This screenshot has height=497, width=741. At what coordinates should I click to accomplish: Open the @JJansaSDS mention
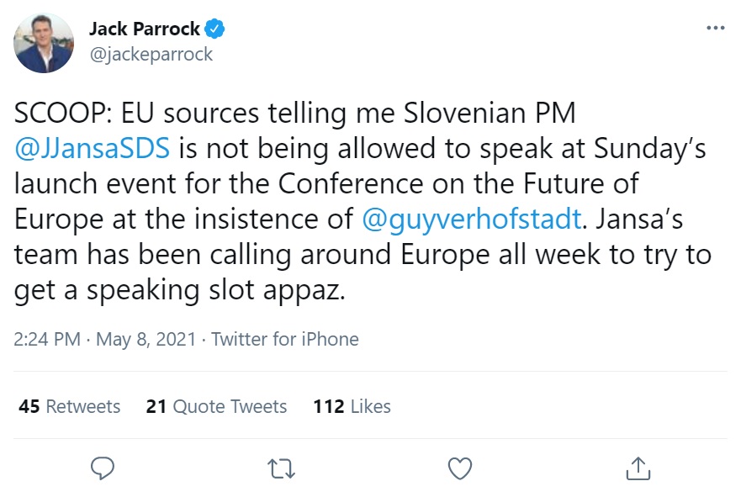point(93,148)
